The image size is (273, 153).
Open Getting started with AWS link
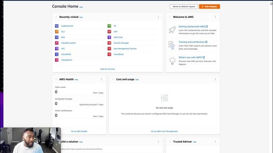click(193, 26)
